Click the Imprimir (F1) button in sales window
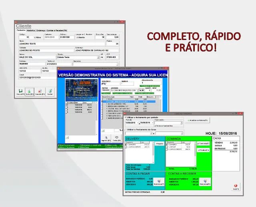This screenshot has width=256, height=207. [106, 139]
